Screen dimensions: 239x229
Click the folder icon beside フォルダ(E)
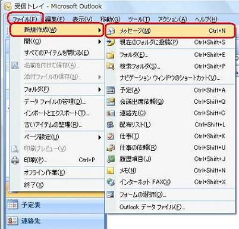[x=111, y=55]
